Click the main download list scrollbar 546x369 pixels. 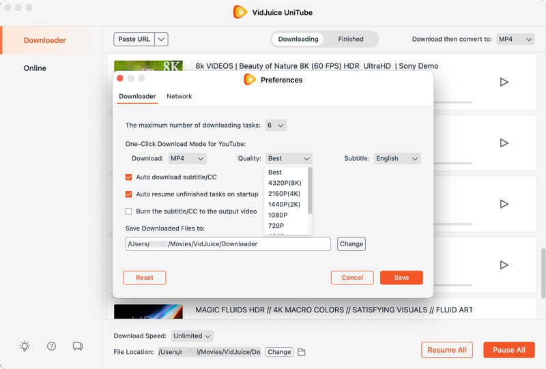click(x=543, y=273)
